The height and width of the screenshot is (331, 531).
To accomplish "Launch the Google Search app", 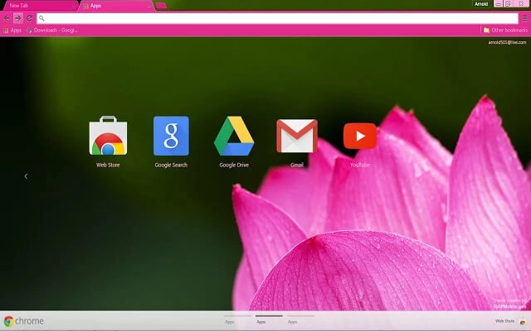I will 171,136.
